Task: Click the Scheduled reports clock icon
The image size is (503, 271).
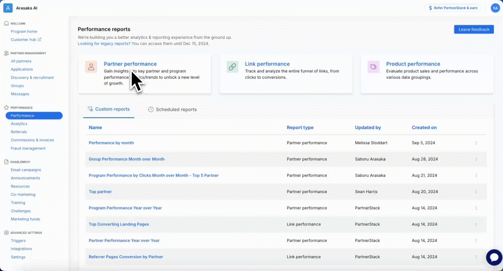Action: (151, 110)
